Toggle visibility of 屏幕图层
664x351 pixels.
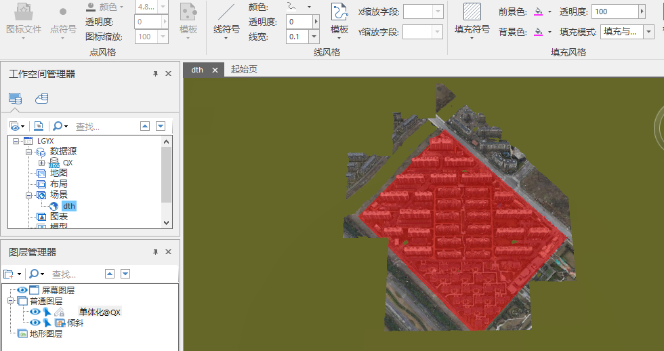tap(22, 290)
